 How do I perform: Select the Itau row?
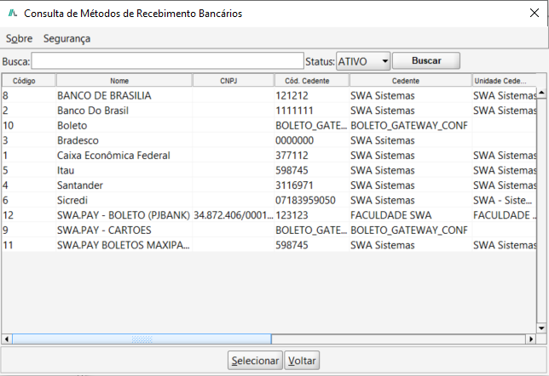click(269, 170)
